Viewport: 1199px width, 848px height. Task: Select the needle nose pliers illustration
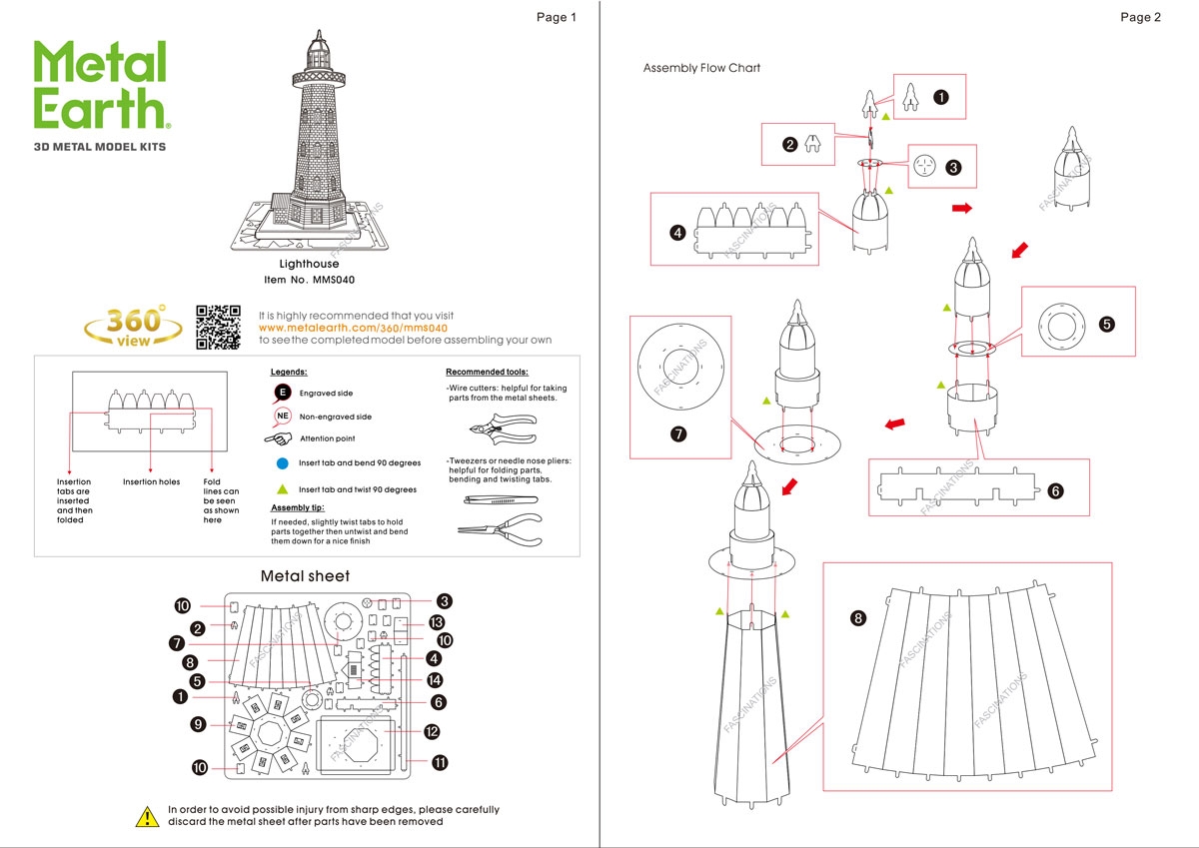click(x=501, y=528)
